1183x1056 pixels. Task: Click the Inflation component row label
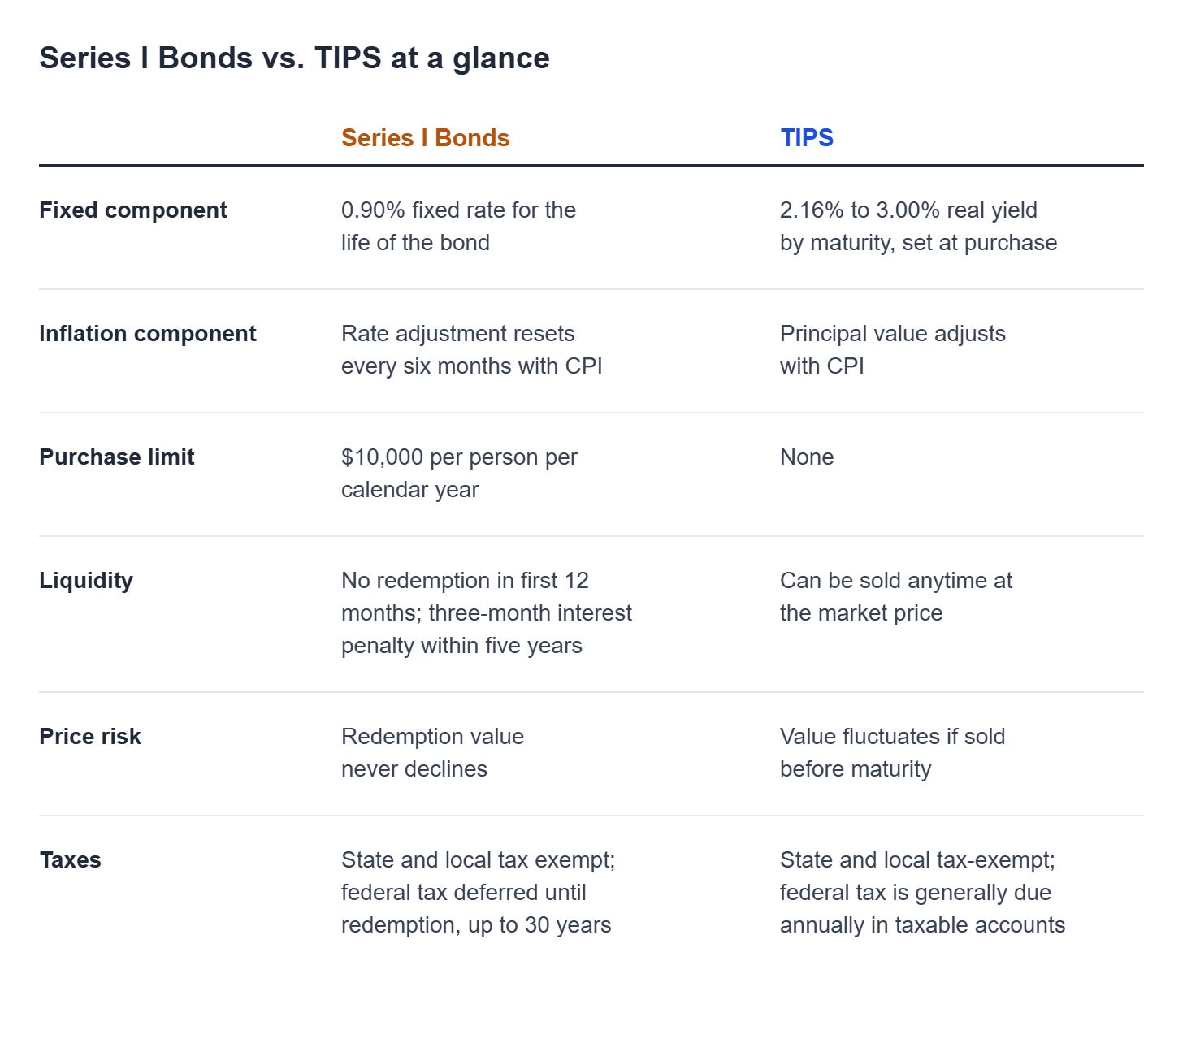(x=148, y=334)
